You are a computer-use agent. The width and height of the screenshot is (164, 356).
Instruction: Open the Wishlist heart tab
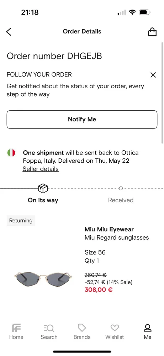click(115, 332)
